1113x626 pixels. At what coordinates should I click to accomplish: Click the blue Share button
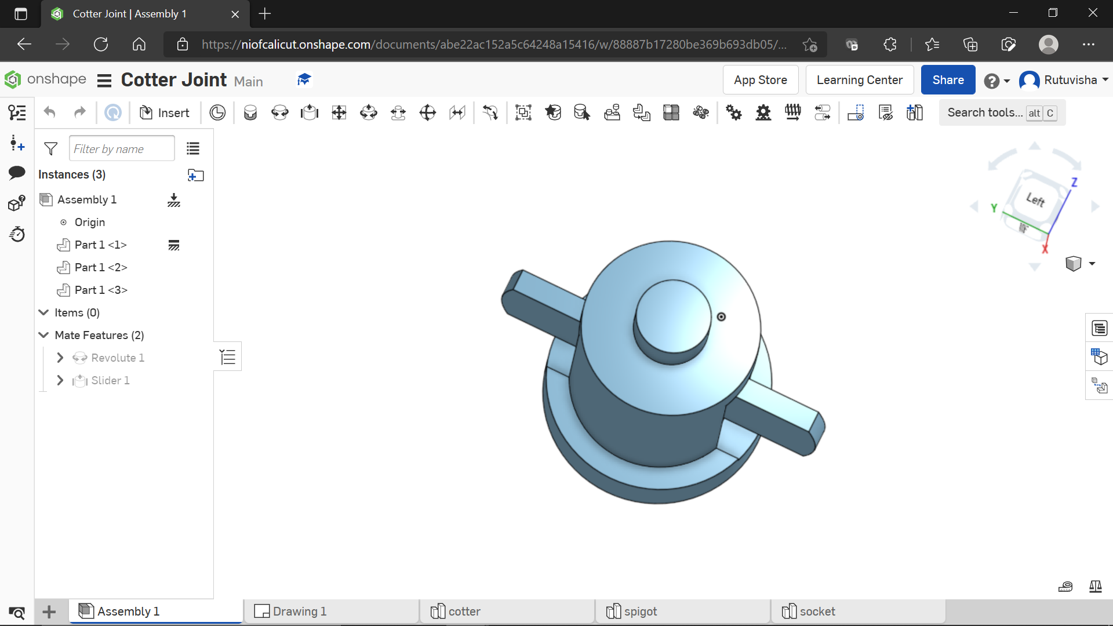pyautogui.click(x=948, y=80)
